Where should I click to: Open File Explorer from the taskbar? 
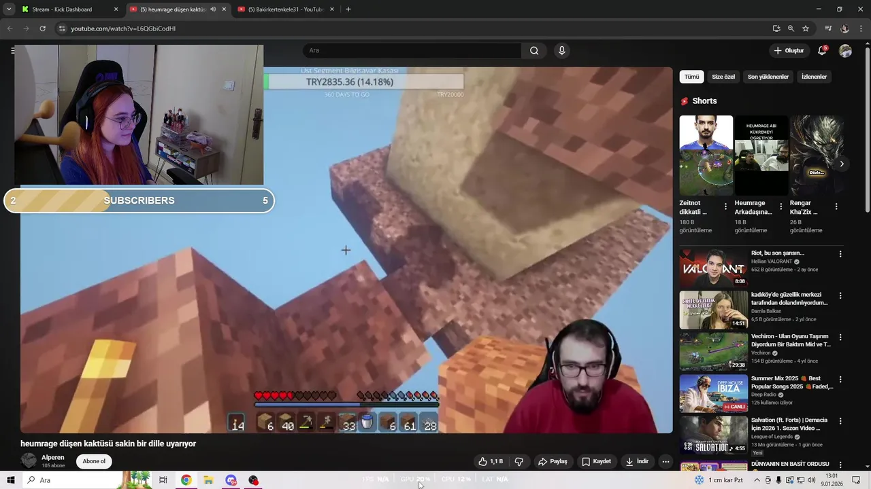[x=208, y=480]
